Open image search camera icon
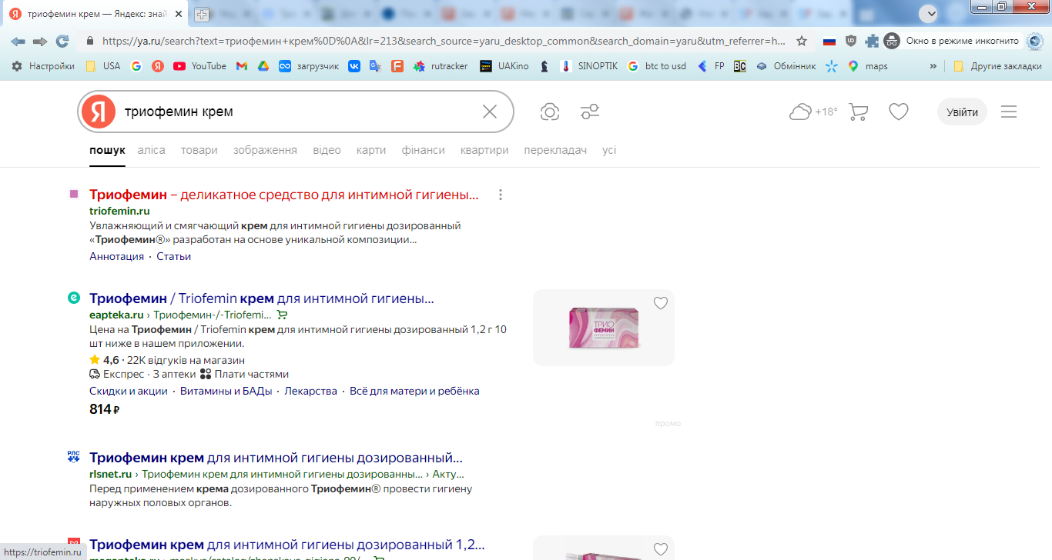The image size is (1052, 560). 550,112
